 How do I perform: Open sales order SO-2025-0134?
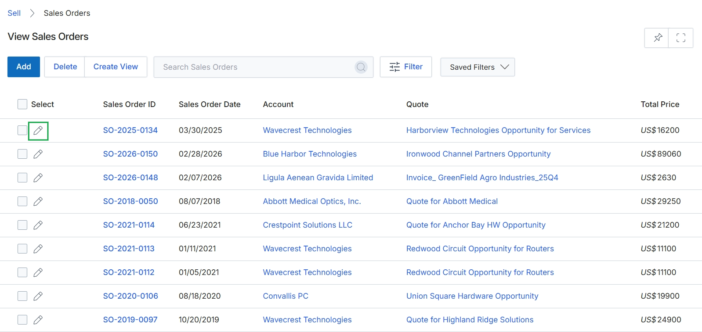click(x=130, y=130)
